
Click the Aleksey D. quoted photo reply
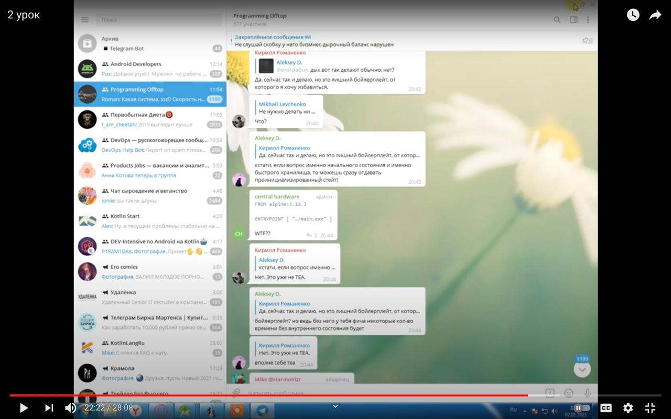point(338,66)
